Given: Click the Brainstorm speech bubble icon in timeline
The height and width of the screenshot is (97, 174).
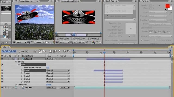Looking at the screenshot, I should 64,51.
